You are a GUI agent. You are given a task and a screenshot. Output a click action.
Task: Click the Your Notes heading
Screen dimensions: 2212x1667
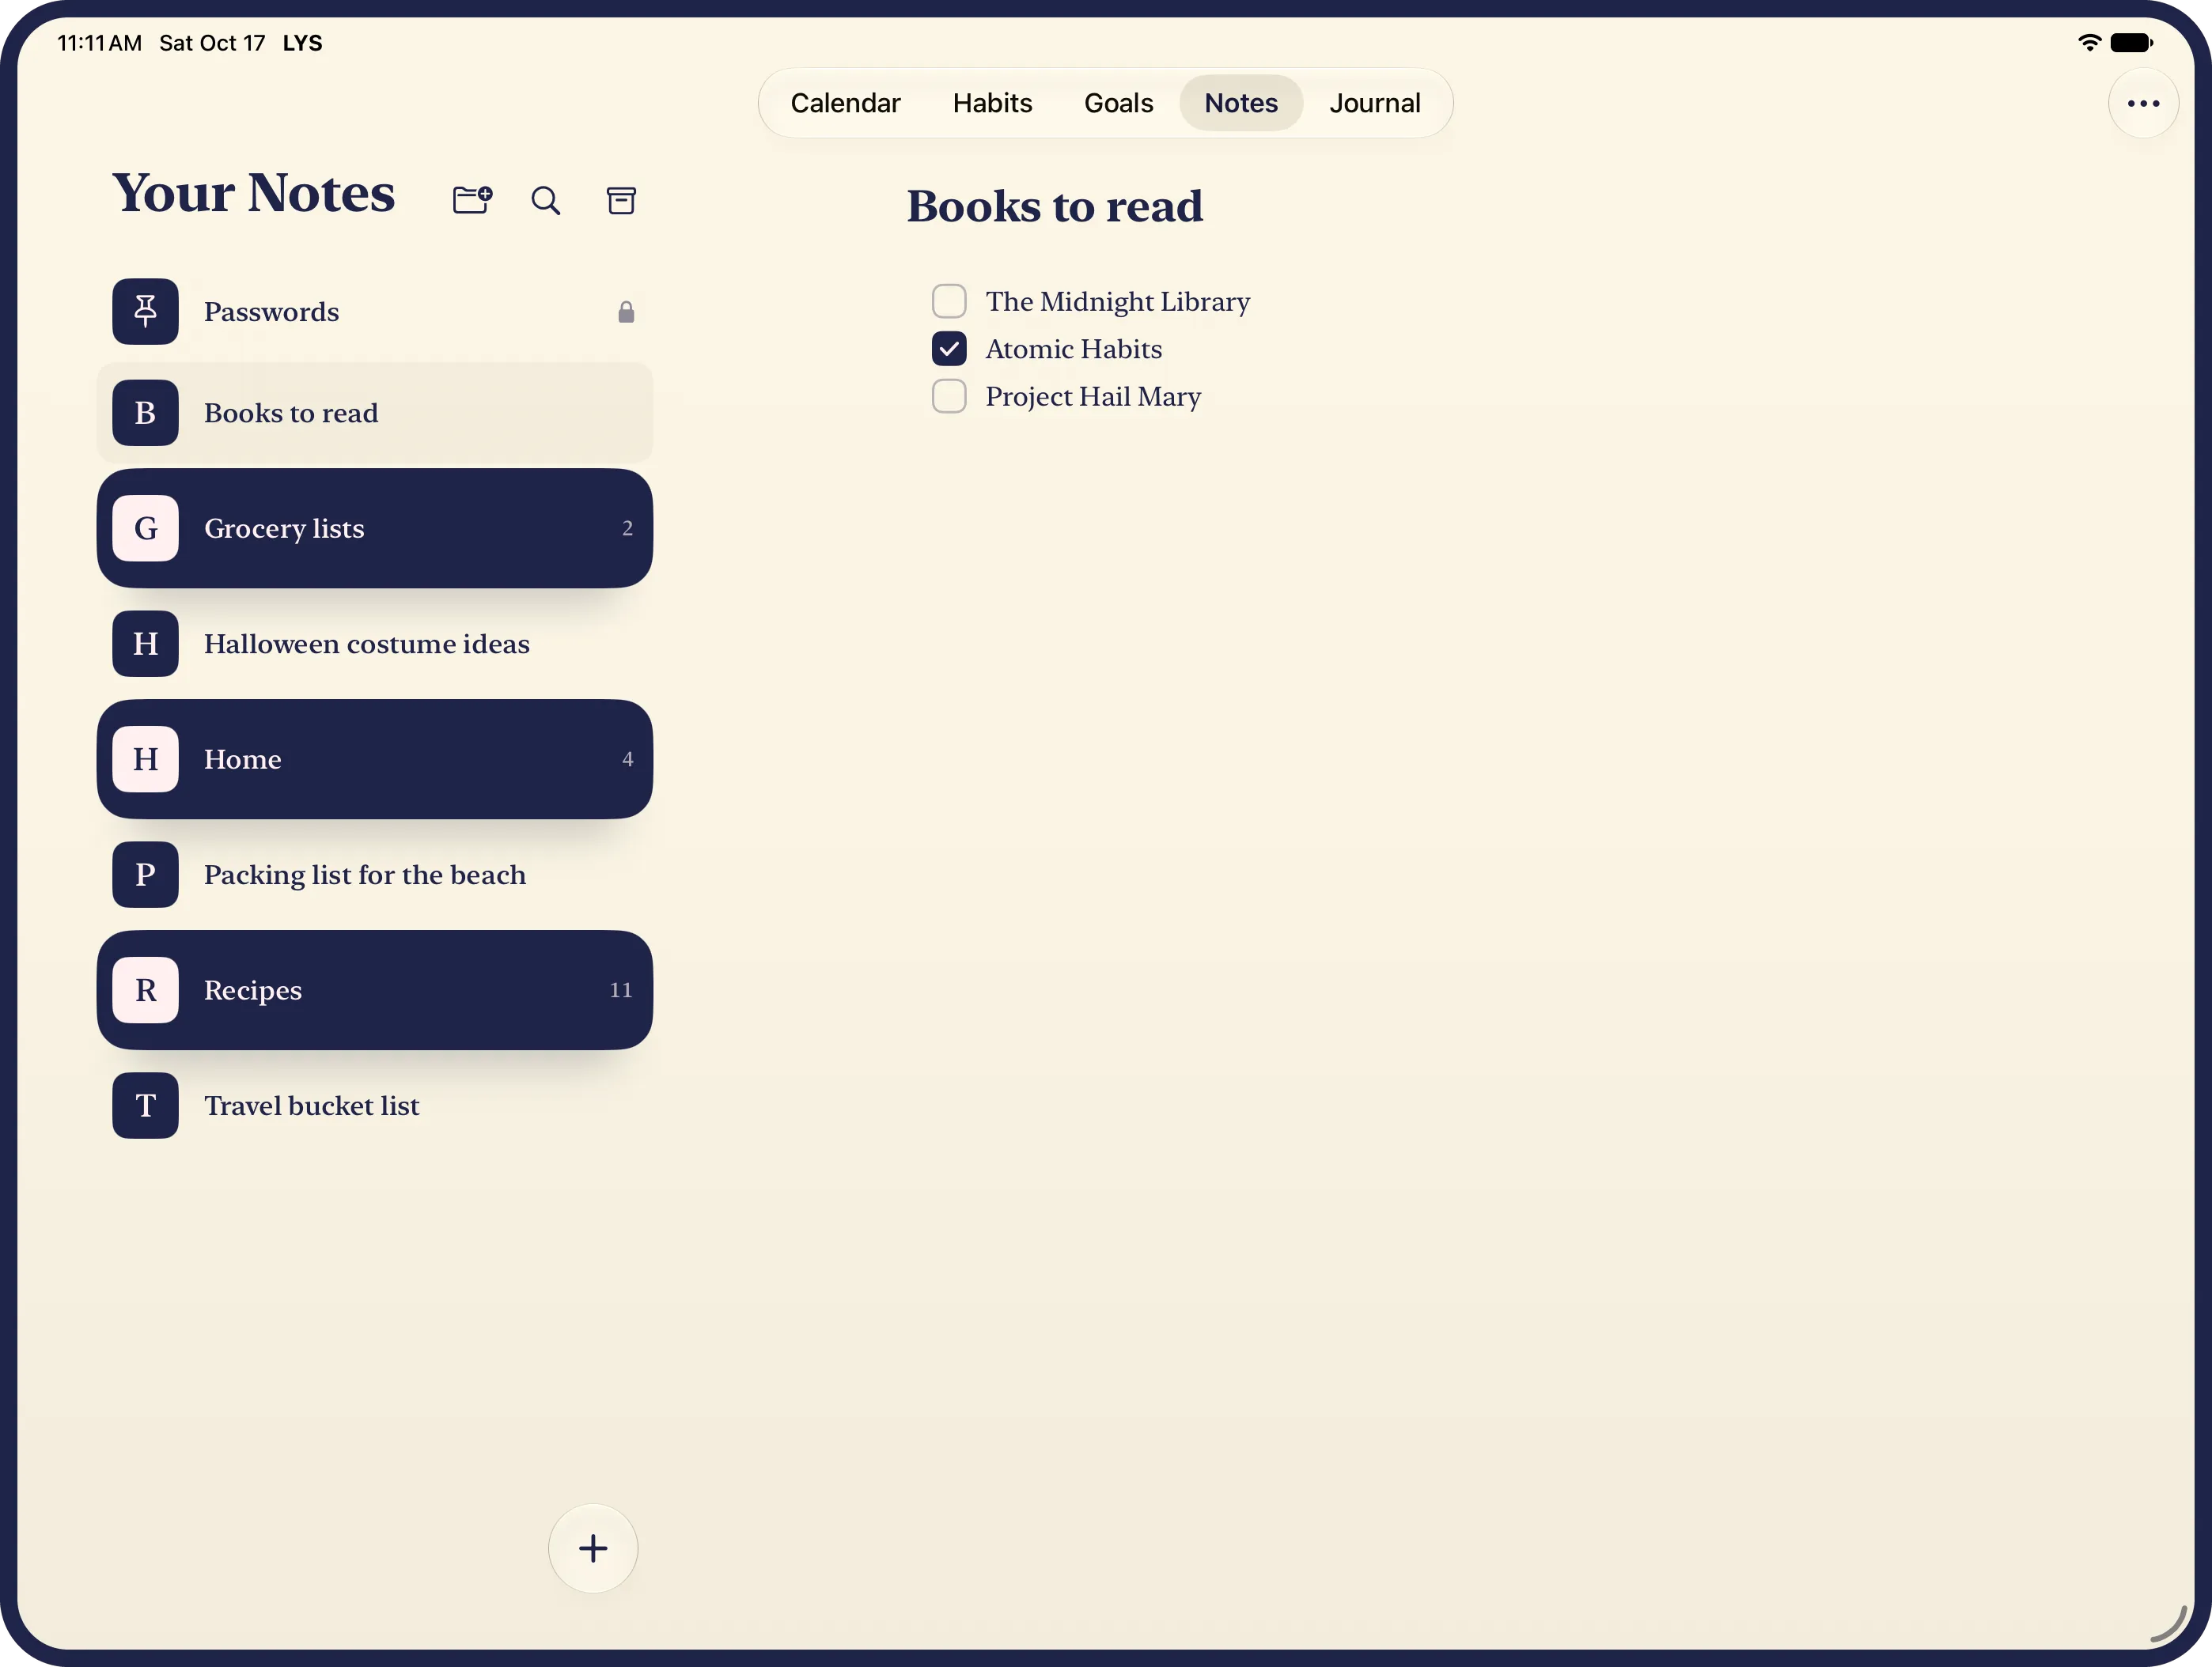point(253,193)
